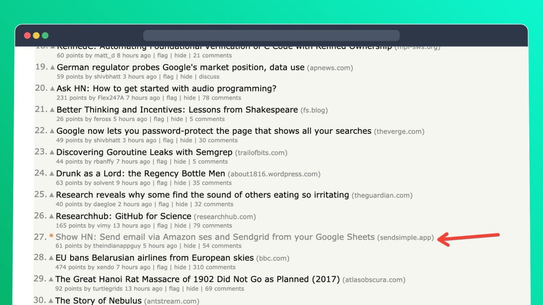This screenshot has width=543, height=305.
Task: Open Show HN Send email via Amazon ses
Action: point(215,237)
